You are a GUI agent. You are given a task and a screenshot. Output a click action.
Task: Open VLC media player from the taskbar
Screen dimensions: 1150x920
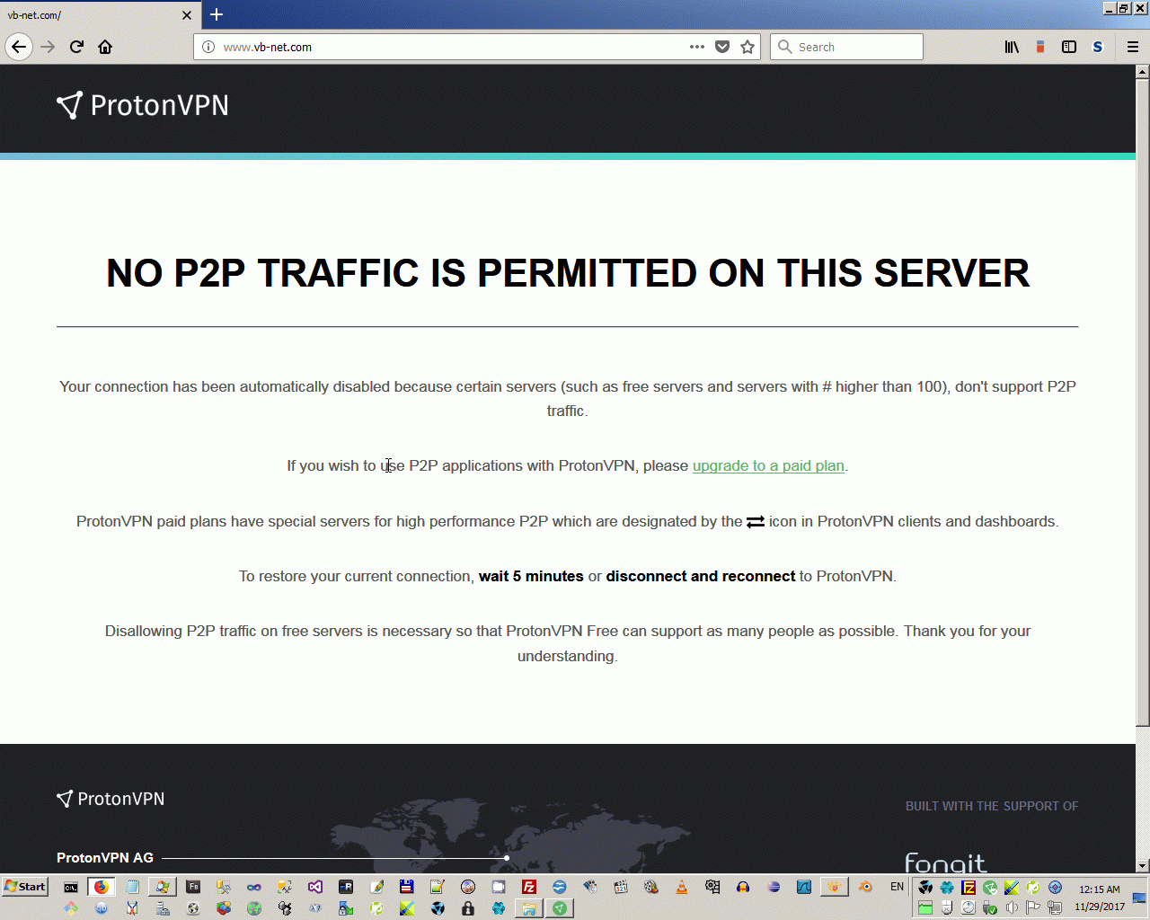coord(682,887)
